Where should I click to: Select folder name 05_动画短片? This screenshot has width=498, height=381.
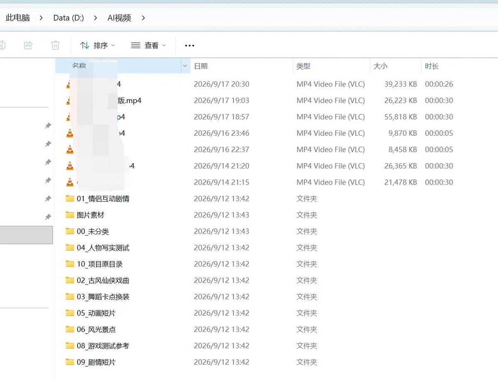pos(96,313)
